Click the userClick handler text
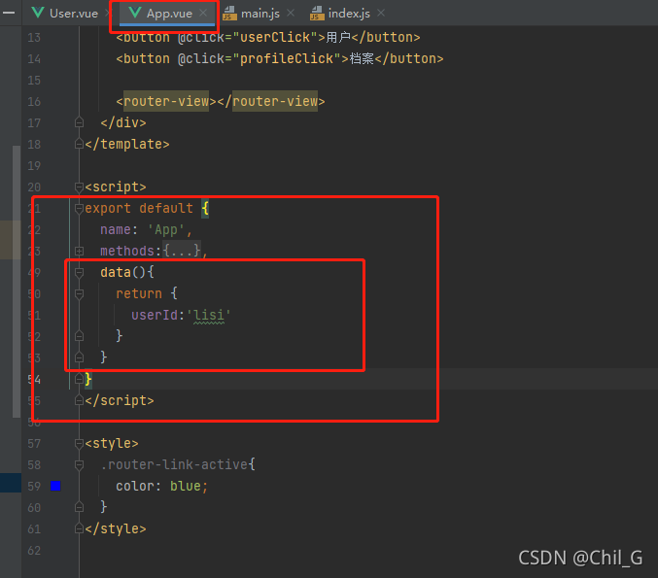The image size is (658, 578). [x=275, y=37]
